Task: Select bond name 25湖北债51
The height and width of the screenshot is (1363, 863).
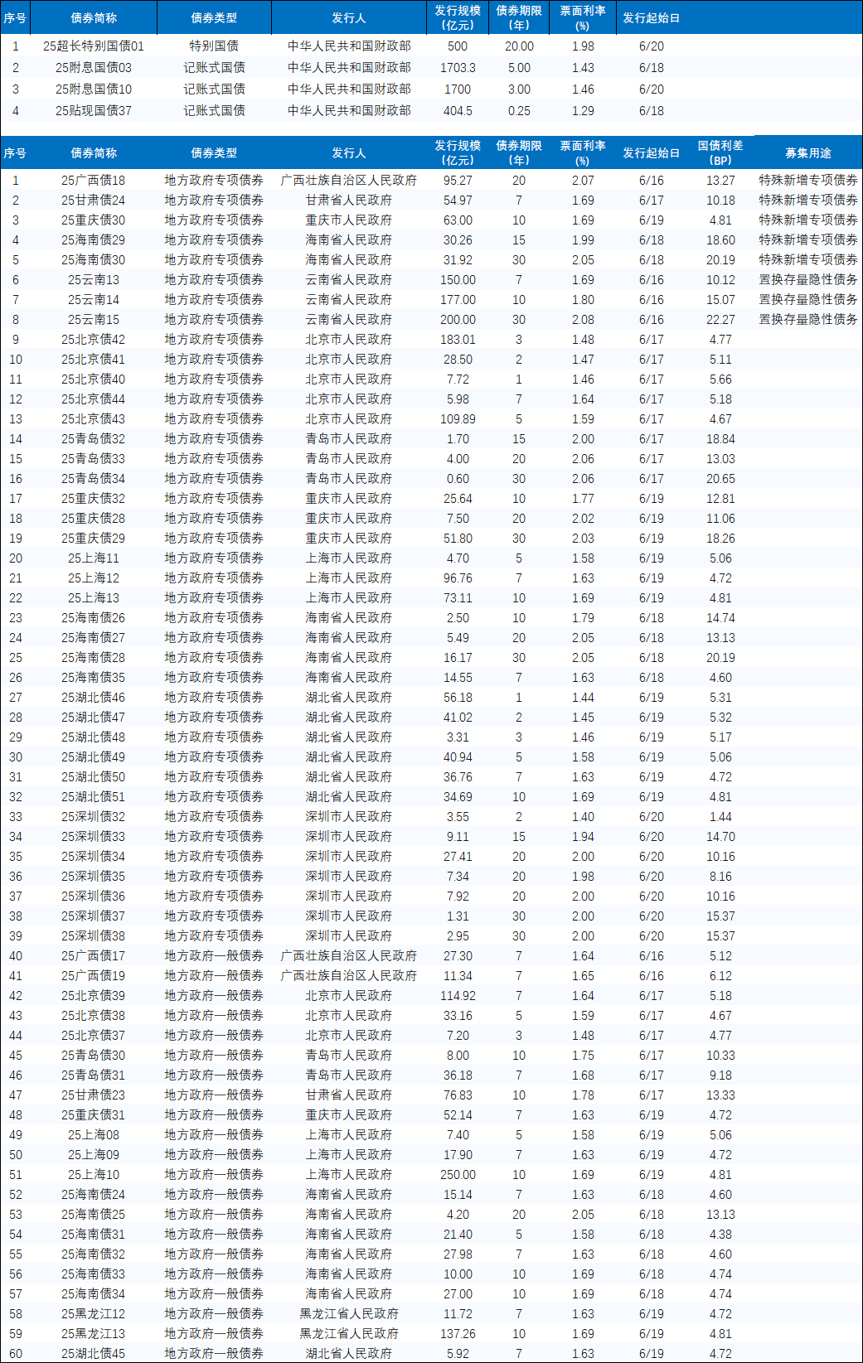Action: tap(94, 797)
